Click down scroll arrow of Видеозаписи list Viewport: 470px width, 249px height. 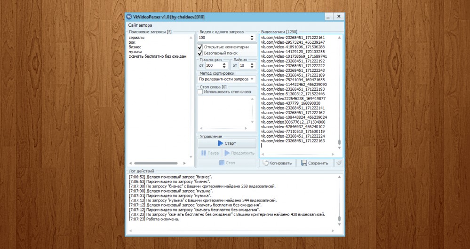click(x=339, y=148)
